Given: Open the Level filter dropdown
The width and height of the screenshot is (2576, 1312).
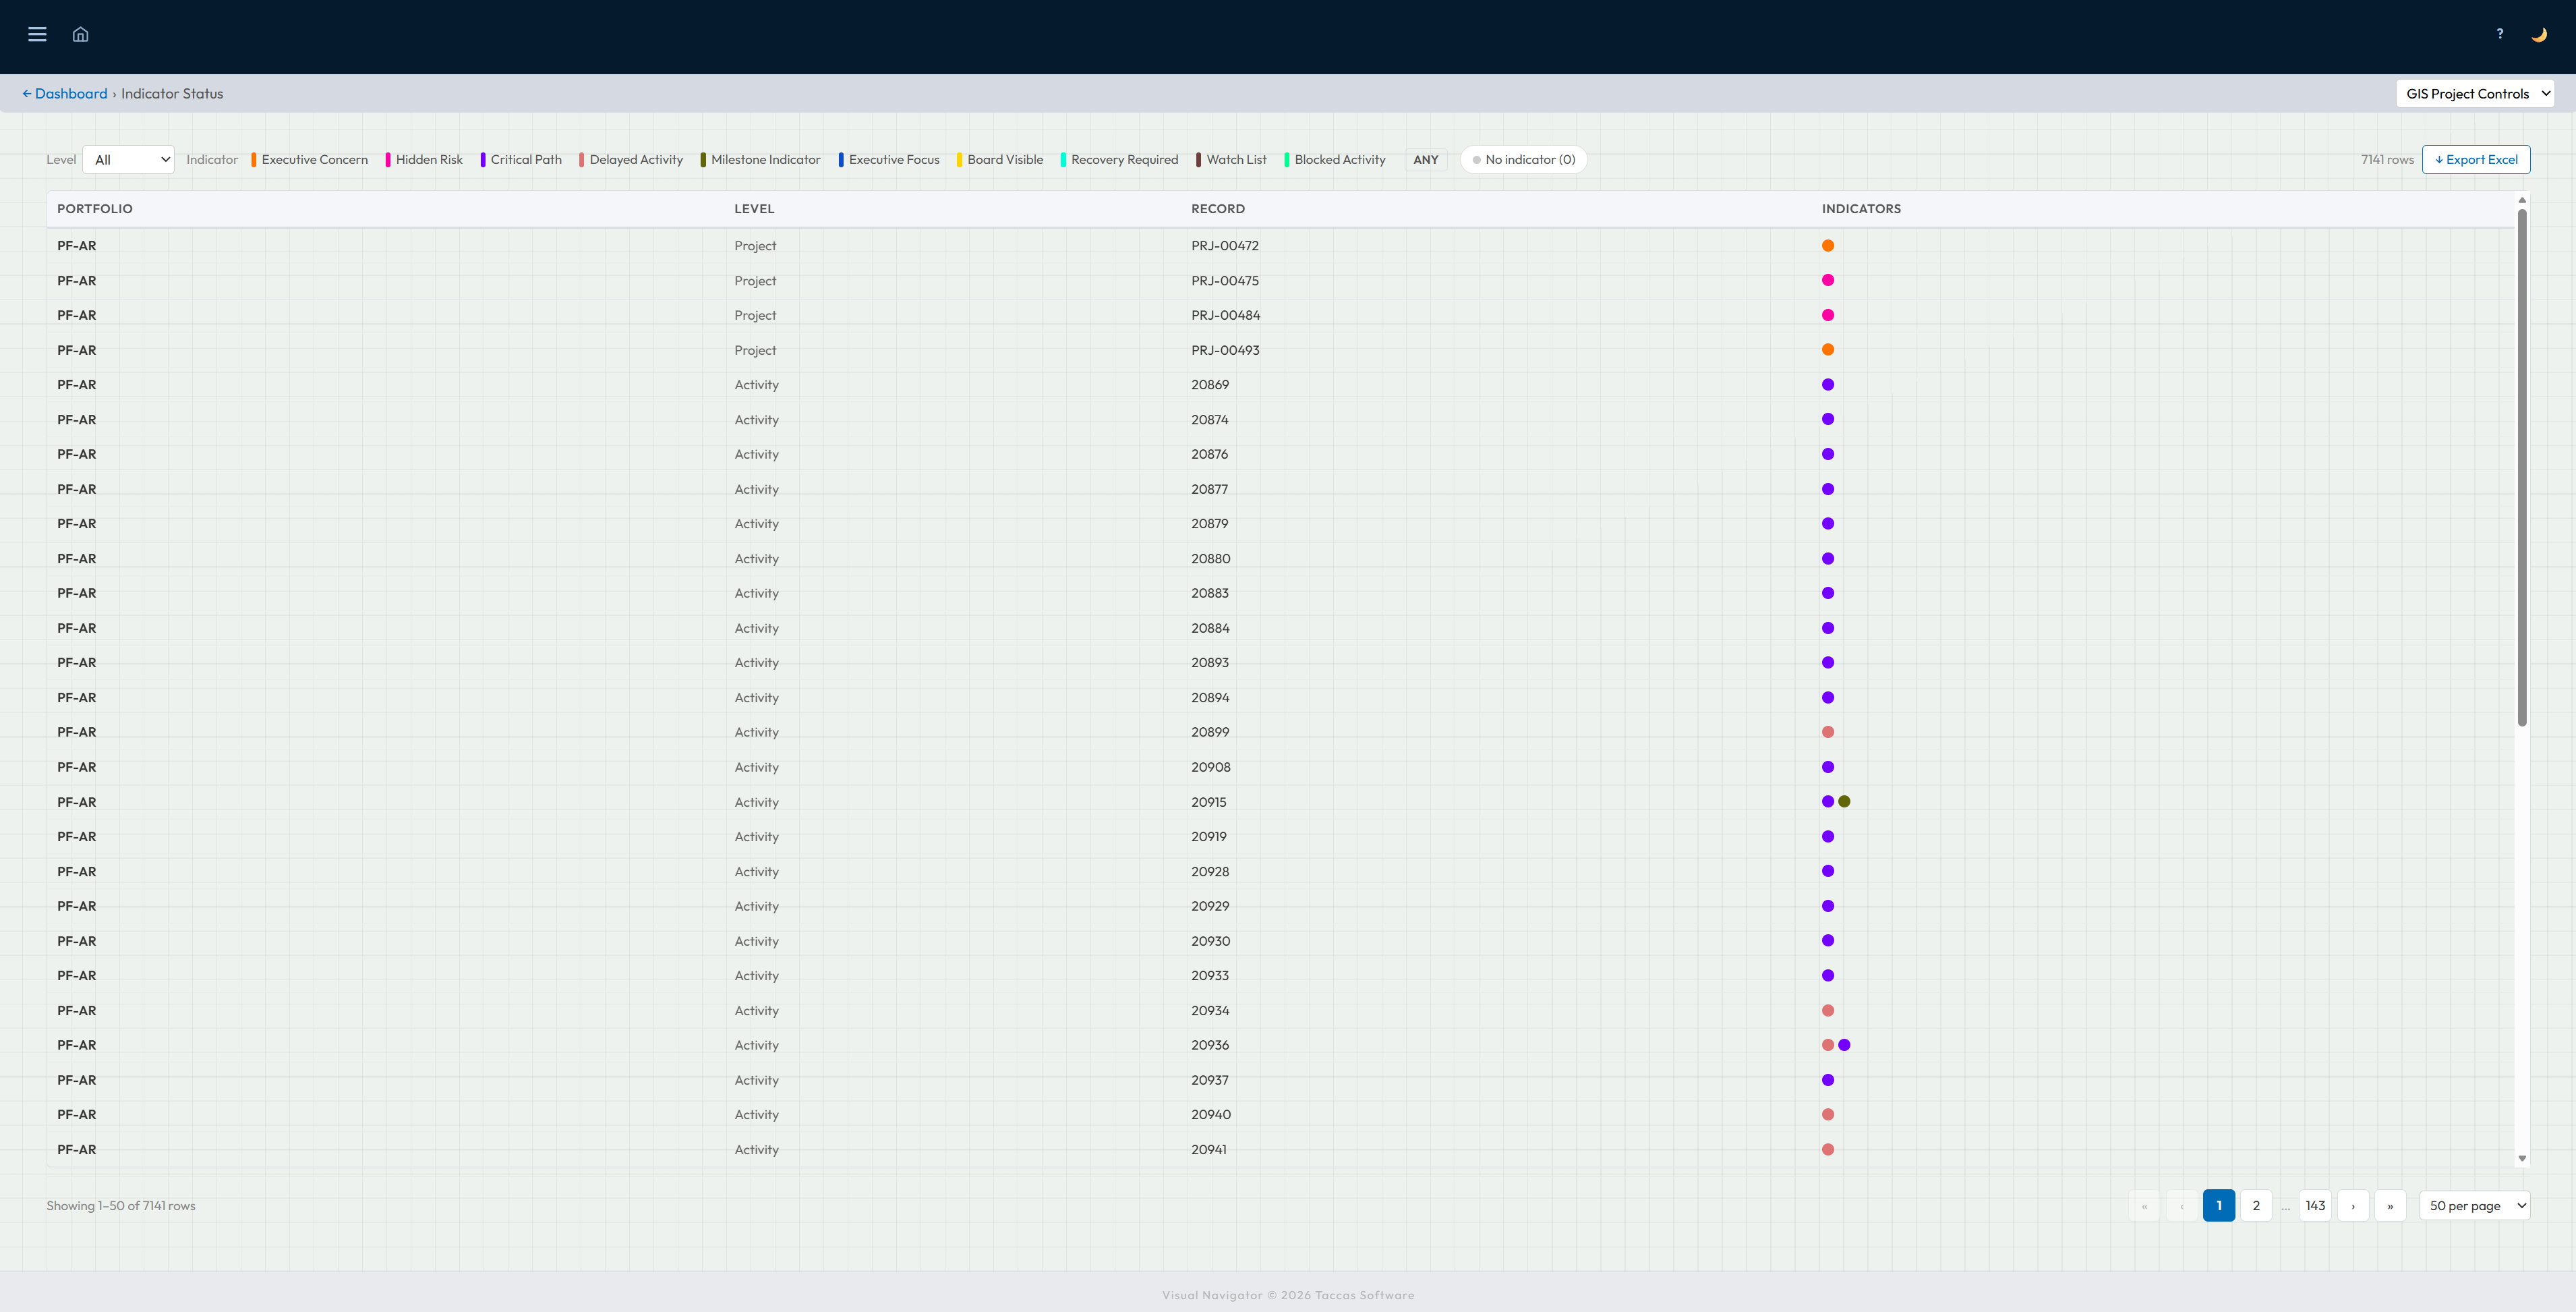Looking at the screenshot, I should (128, 160).
